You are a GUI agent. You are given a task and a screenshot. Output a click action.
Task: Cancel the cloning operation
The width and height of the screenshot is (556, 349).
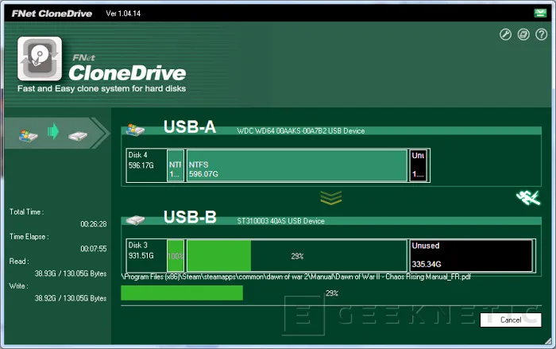click(511, 320)
